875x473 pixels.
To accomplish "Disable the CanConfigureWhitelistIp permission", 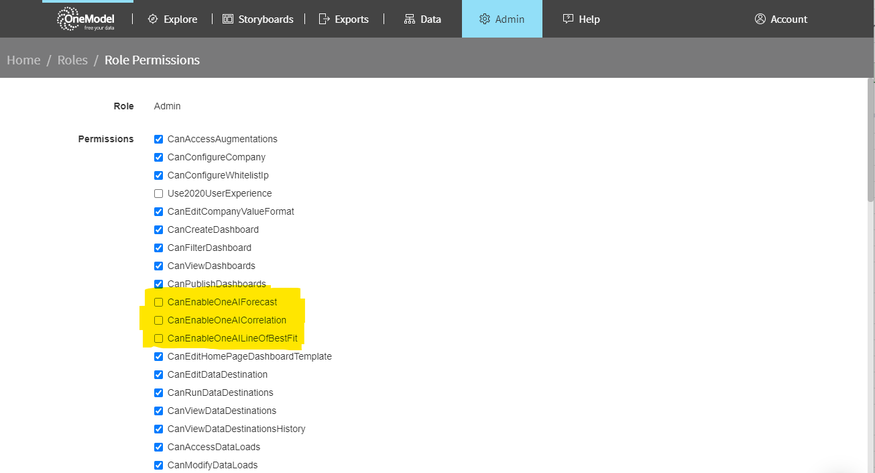I will (159, 175).
